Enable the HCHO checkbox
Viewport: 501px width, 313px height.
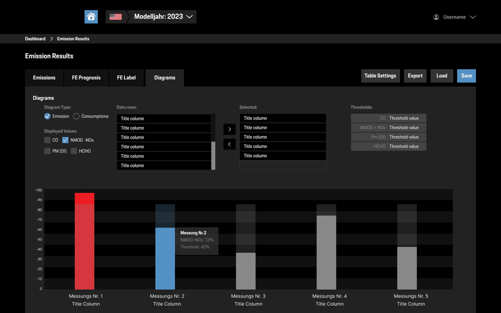(74, 151)
